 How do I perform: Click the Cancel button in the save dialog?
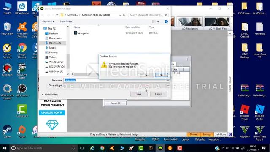pos(159,94)
